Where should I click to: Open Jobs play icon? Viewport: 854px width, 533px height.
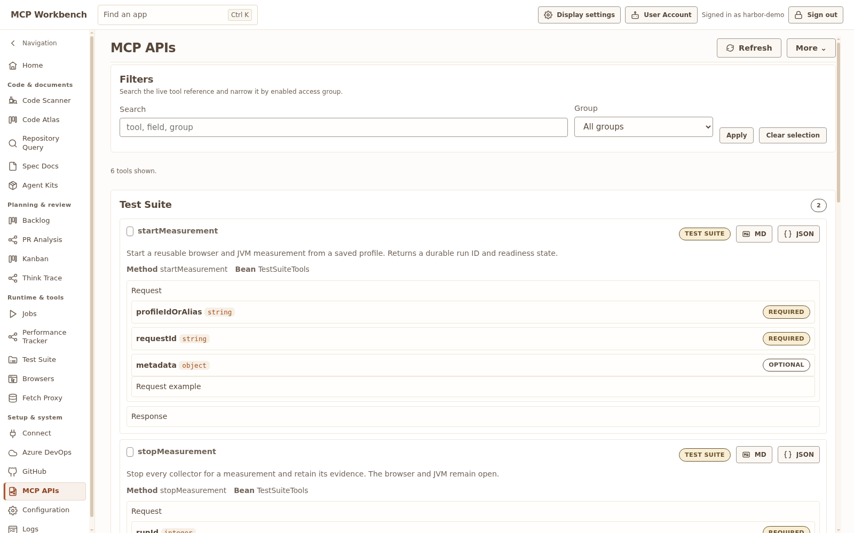click(13, 314)
